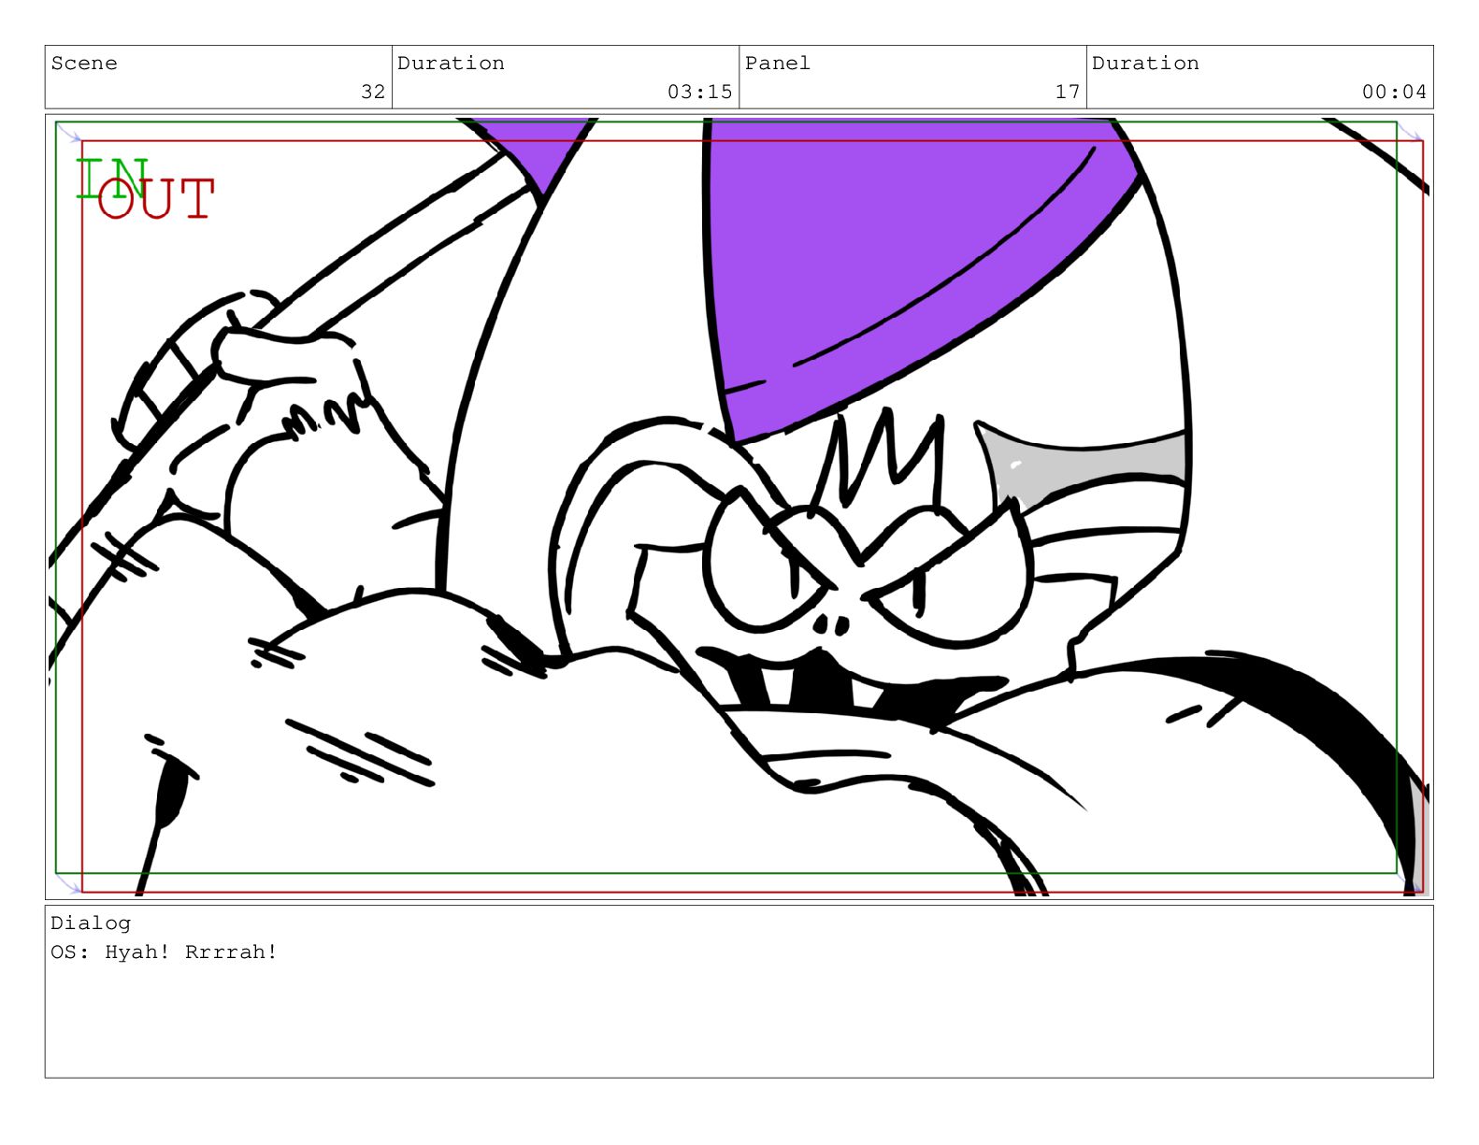Click the Scene label in header
This screenshot has width=1479, height=1145.
tap(84, 64)
